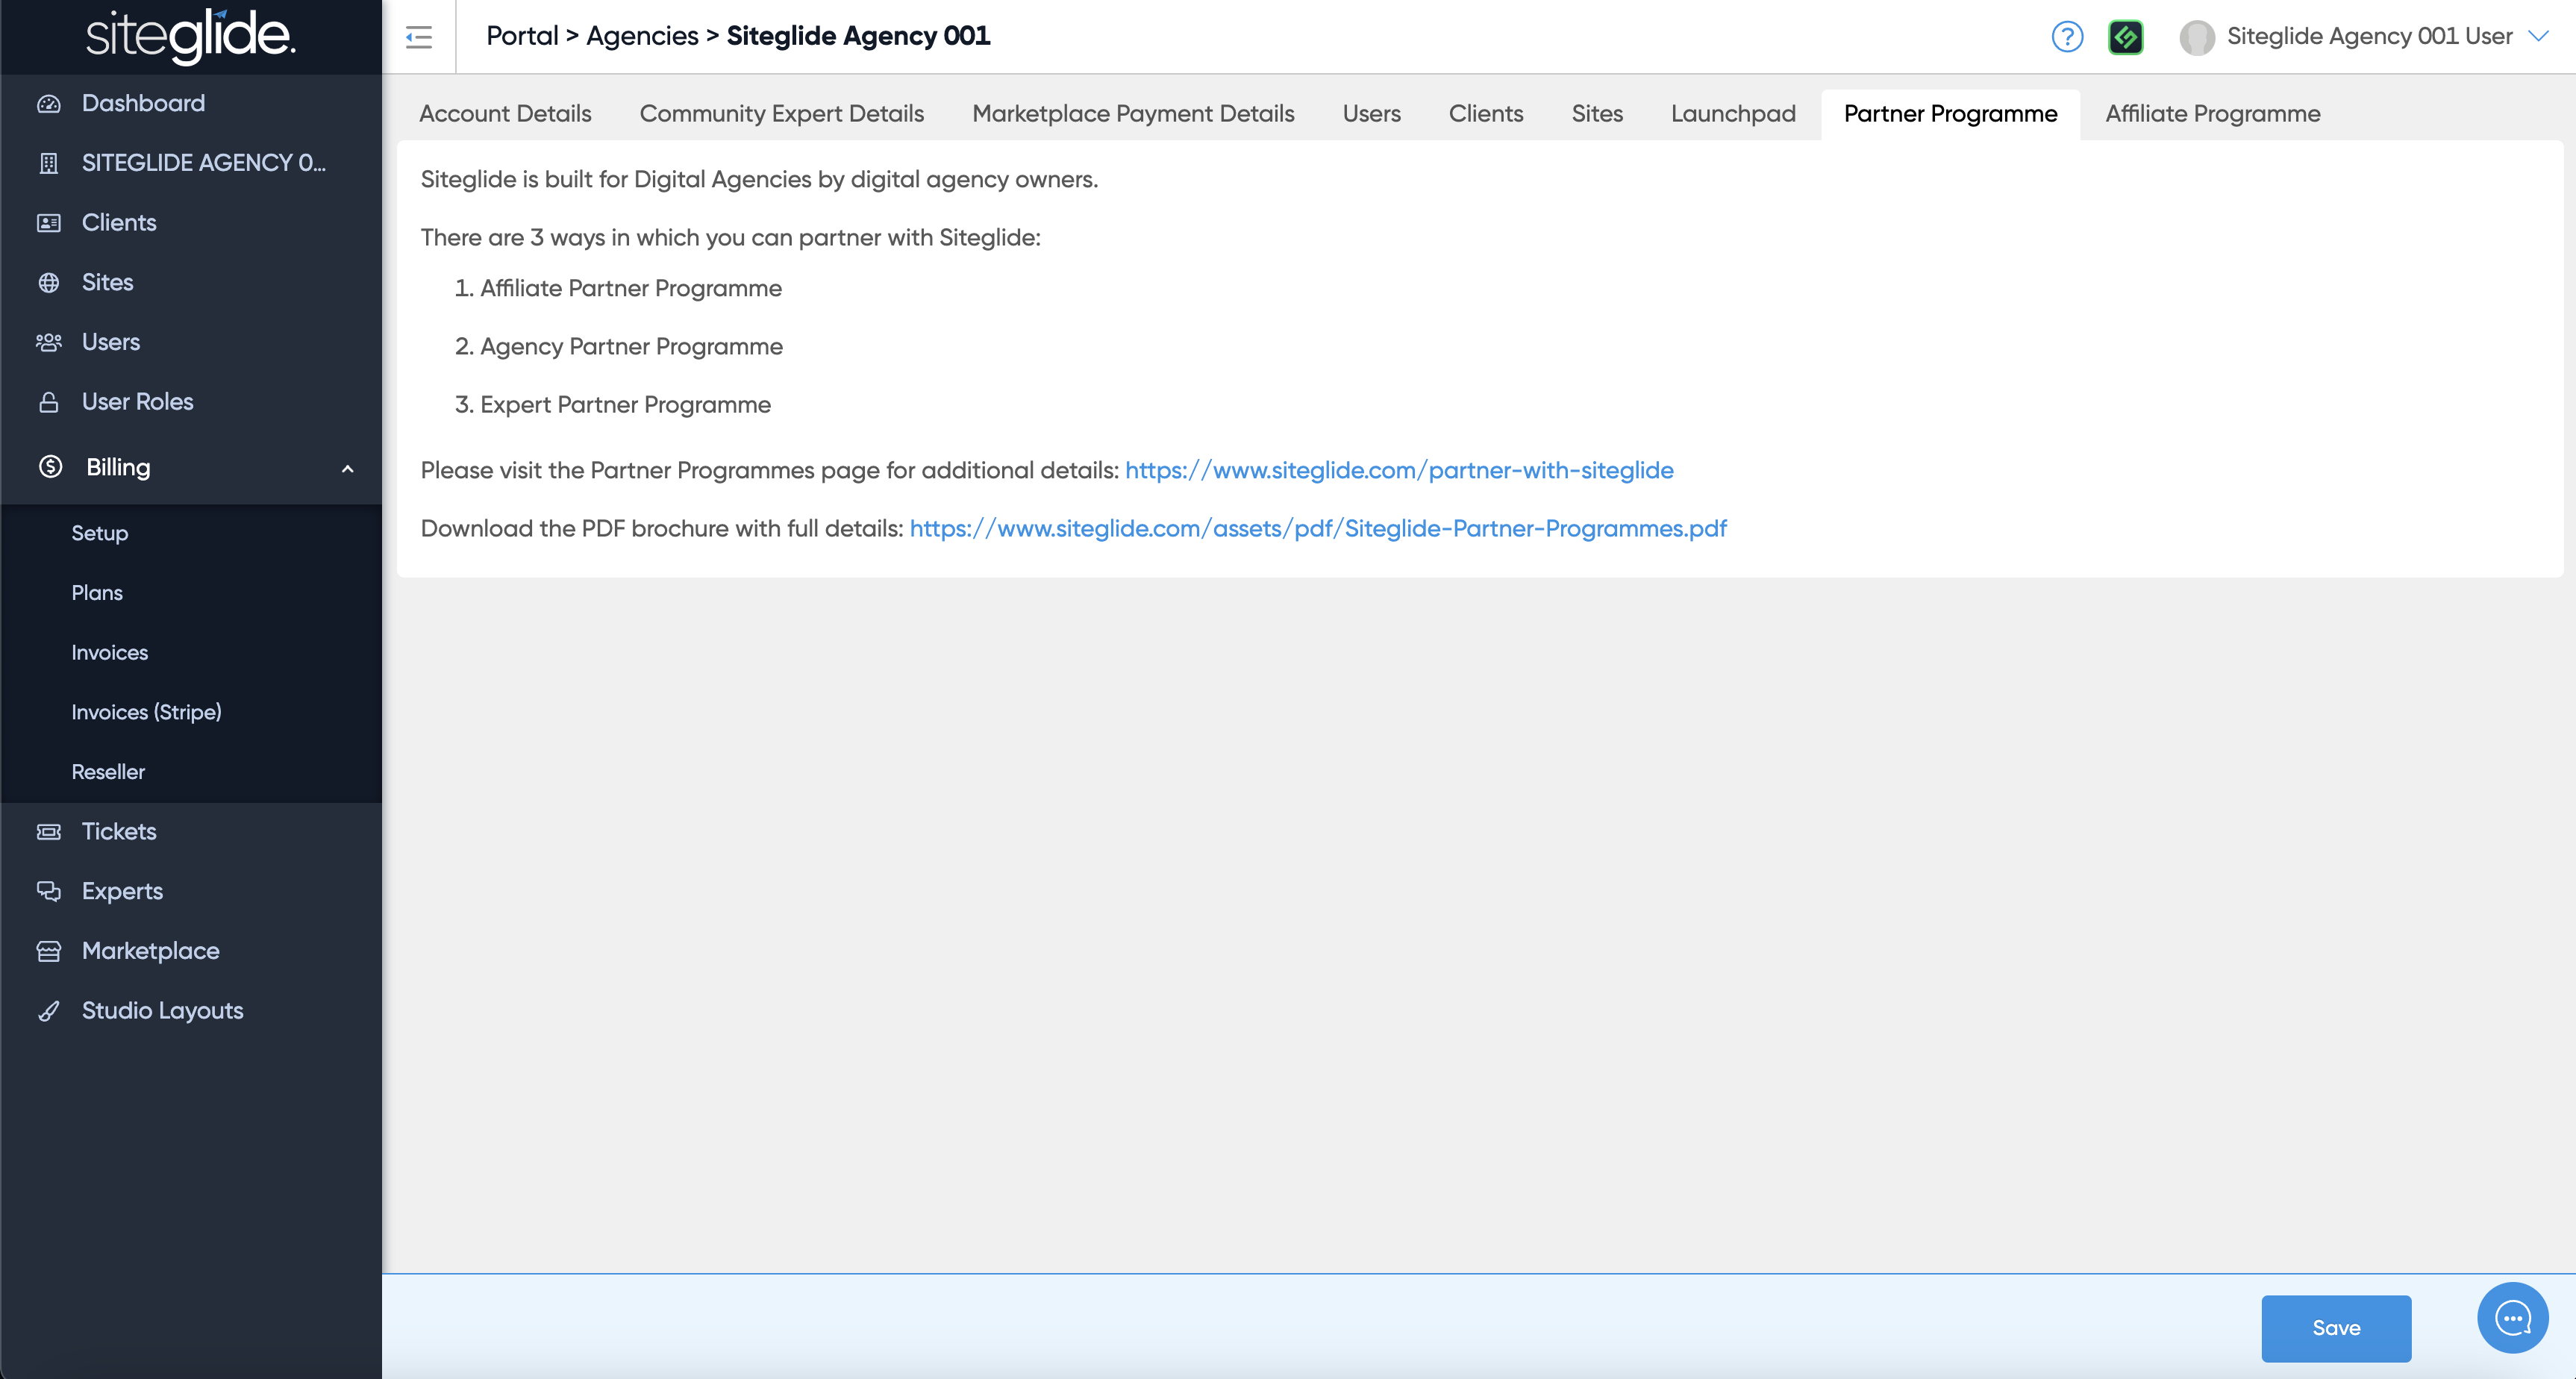Switch to the Launchpad tab
The height and width of the screenshot is (1379, 2576).
(1732, 114)
